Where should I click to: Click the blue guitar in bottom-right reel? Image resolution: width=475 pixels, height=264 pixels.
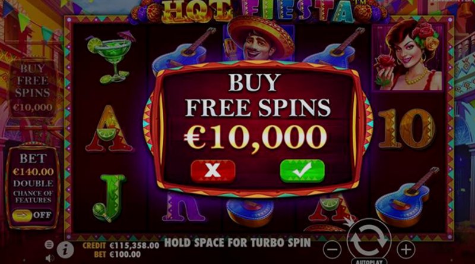tap(406, 197)
